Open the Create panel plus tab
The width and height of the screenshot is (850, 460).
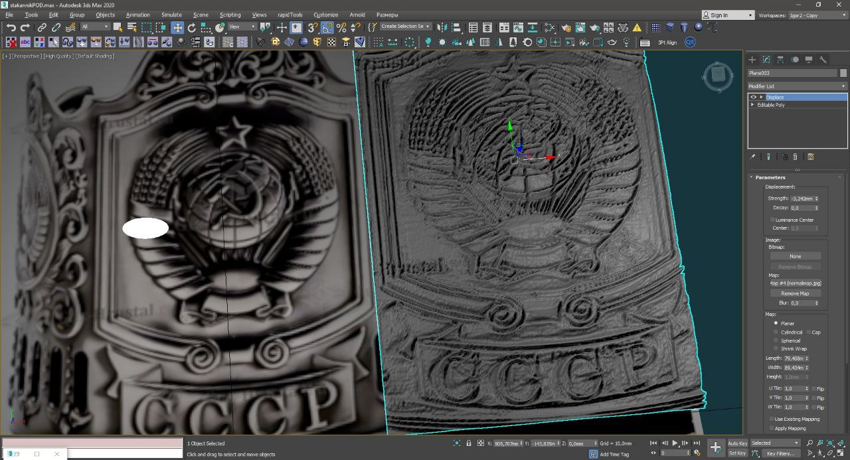coord(752,59)
